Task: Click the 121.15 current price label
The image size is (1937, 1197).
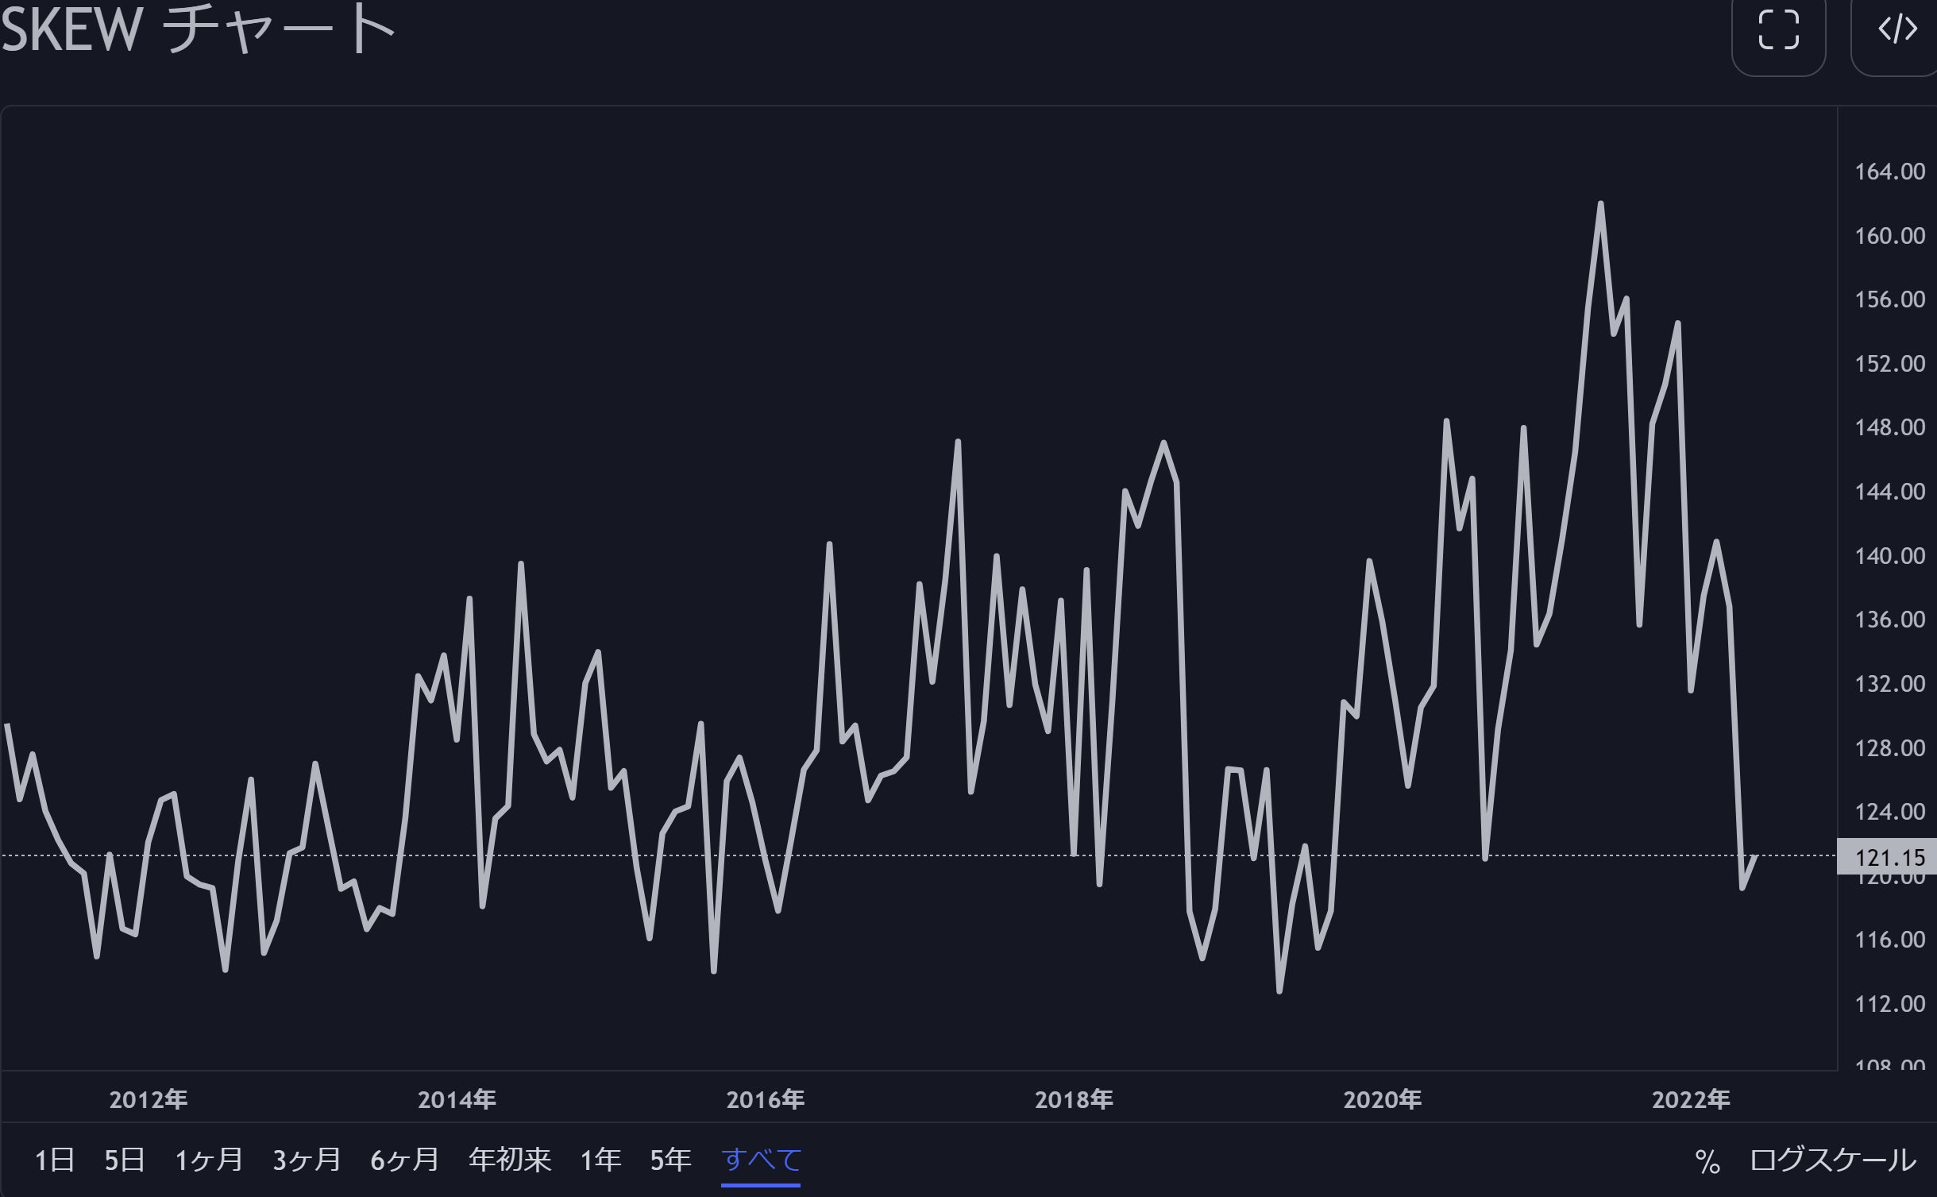Action: pos(1889,858)
